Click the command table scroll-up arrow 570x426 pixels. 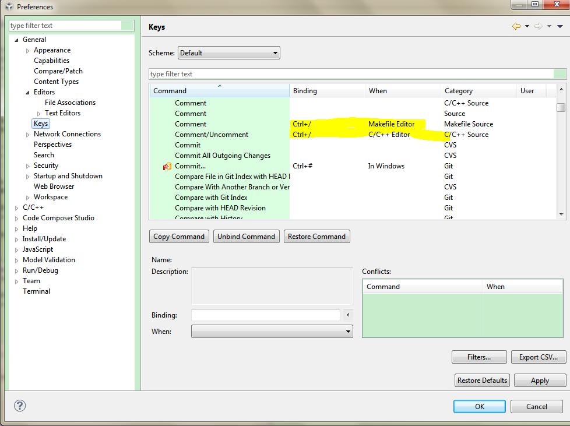[x=561, y=89]
